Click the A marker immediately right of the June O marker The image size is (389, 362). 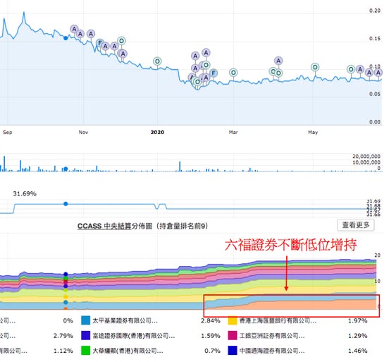point(360,69)
